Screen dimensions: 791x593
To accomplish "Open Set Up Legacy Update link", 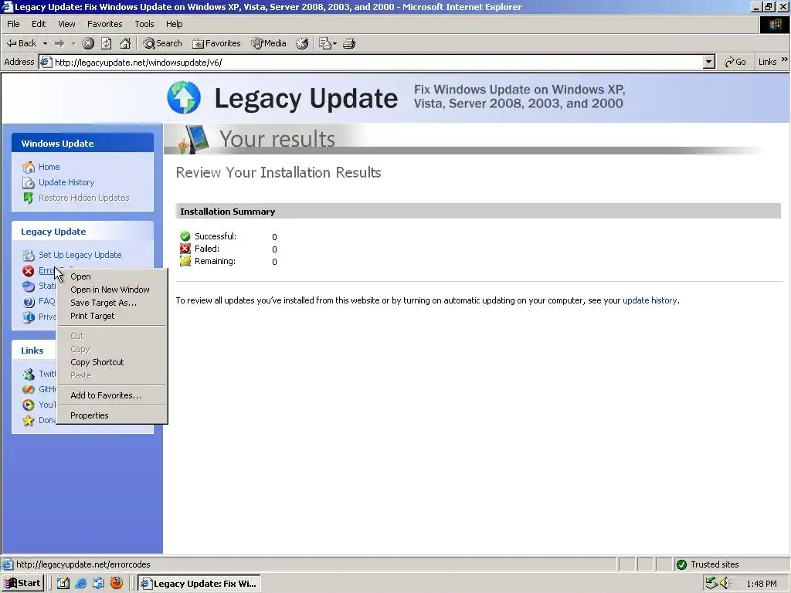I will pos(80,255).
